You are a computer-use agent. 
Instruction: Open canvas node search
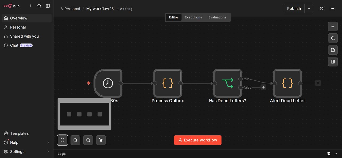click(x=333, y=38)
